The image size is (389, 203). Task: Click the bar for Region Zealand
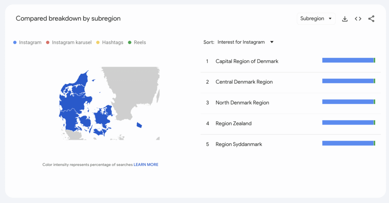tap(349, 123)
